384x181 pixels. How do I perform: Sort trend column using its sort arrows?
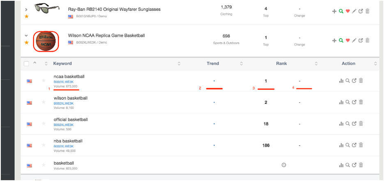pyautogui.click(x=241, y=64)
